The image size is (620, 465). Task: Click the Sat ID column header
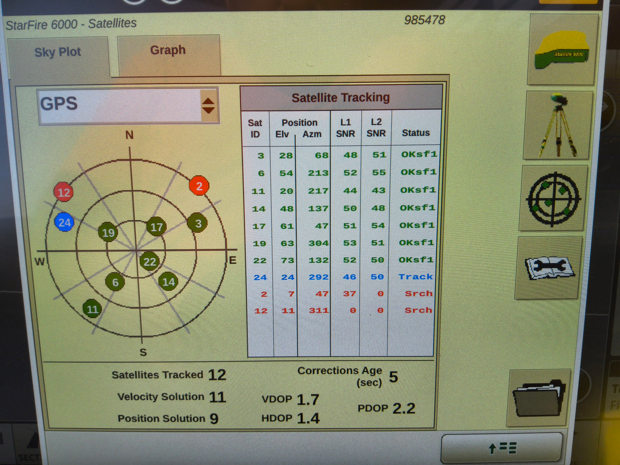(255, 128)
